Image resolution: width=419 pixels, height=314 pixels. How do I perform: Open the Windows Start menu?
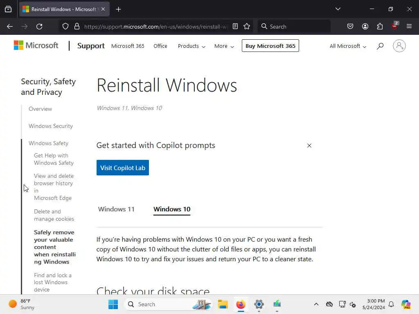click(x=113, y=304)
